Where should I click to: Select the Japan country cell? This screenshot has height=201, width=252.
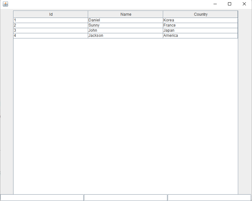200,30
